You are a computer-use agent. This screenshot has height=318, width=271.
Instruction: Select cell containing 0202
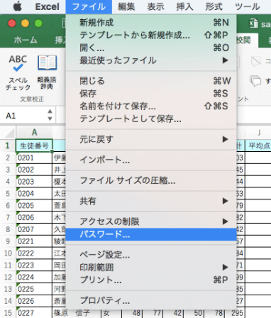click(34, 170)
